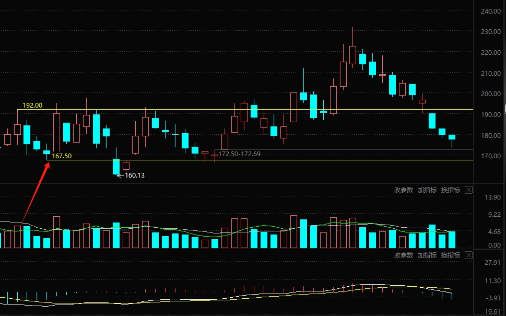Click the 240.00 price axis value
This screenshot has width=506, height=316.
[x=490, y=11]
